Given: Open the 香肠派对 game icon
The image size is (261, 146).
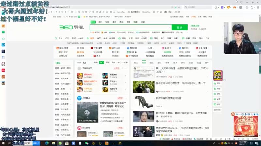Looking at the screenshot, I should (x=105, y=76).
